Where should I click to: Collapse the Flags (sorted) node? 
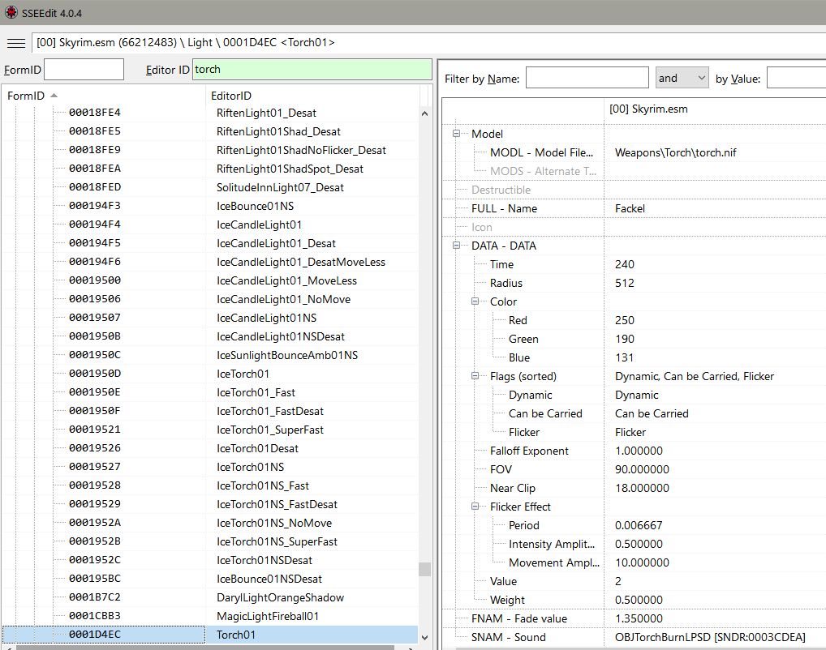pyautogui.click(x=475, y=376)
